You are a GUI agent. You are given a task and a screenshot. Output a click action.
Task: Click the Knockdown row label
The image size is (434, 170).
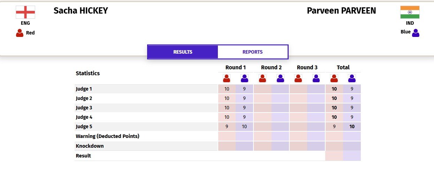[x=90, y=146]
